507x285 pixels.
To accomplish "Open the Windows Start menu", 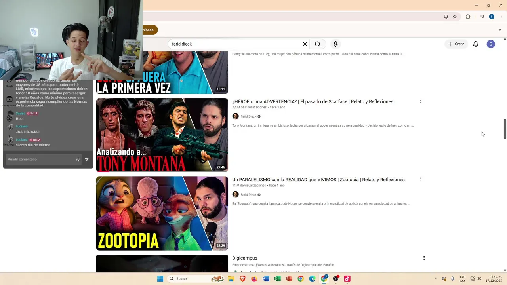I will pyautogui.click(x=160, y=279).
